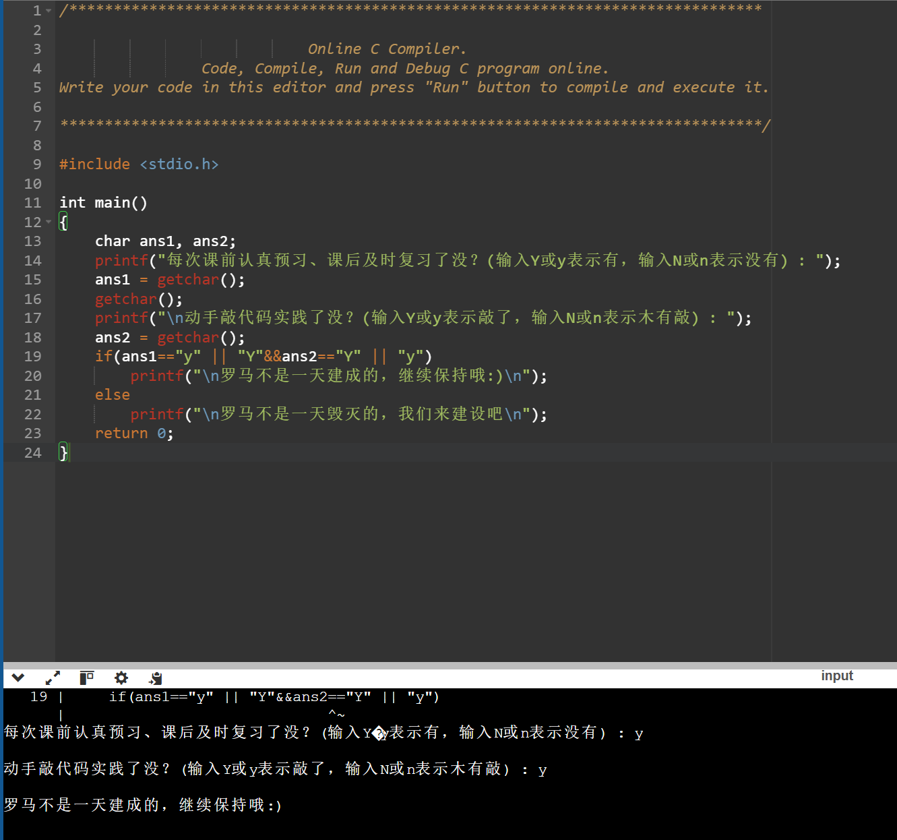Click on '<stdio.h>' header name
This screenshot has width=897, height=840.
tap(179, 164)
